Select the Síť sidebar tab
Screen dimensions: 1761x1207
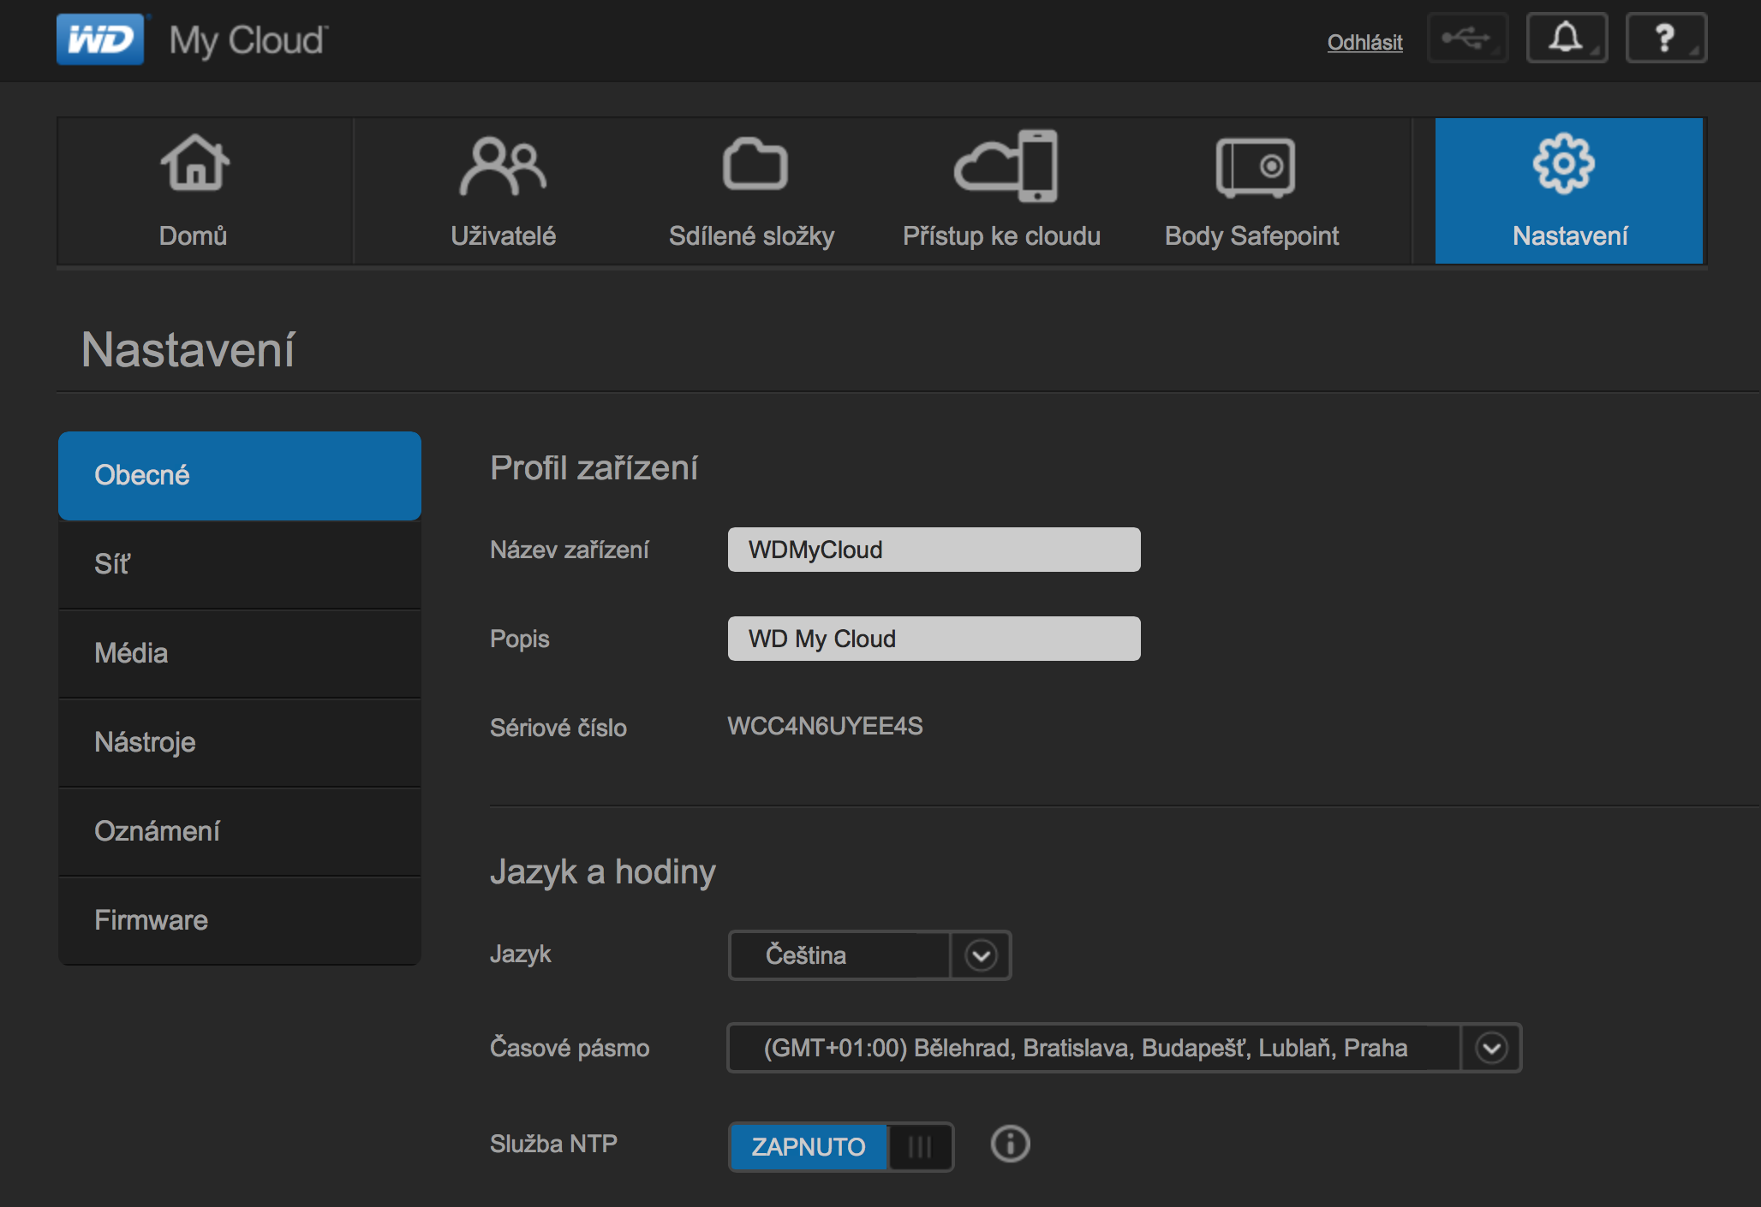[239, 564]
